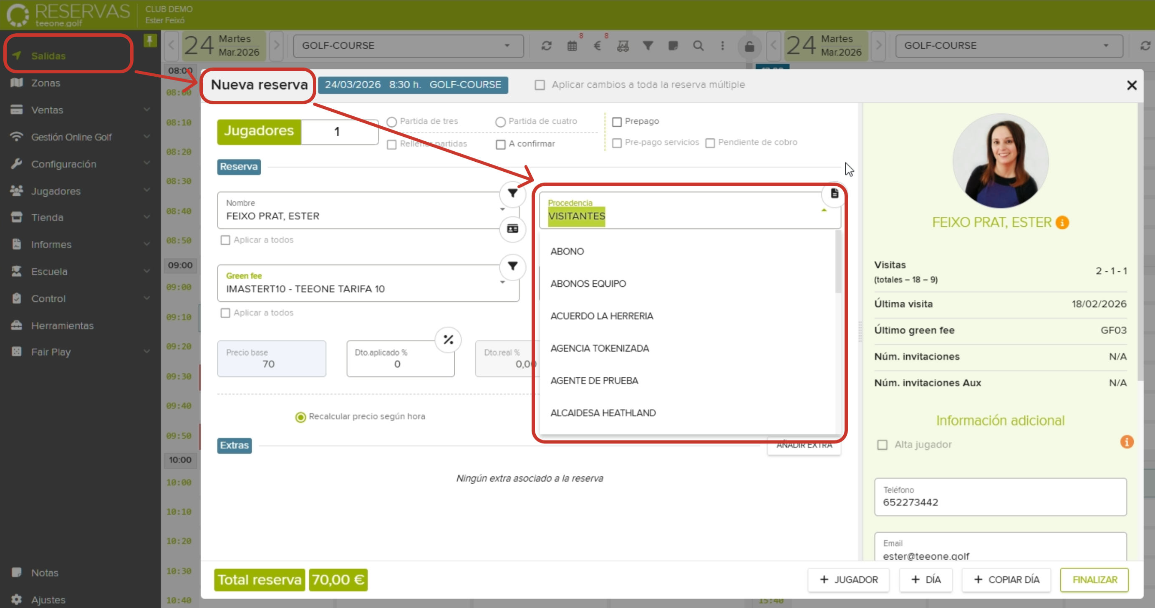Open the GOLF-COURSE dropdown in the left toolbar
1155x608 pixels.
coord(409,46)
